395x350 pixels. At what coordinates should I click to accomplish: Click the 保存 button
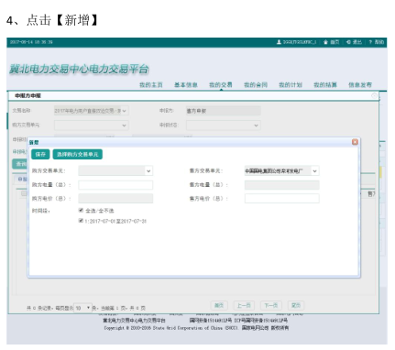[x=40, y=154]
